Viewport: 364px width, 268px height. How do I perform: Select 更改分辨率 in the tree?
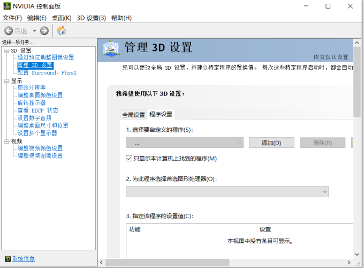32,87
